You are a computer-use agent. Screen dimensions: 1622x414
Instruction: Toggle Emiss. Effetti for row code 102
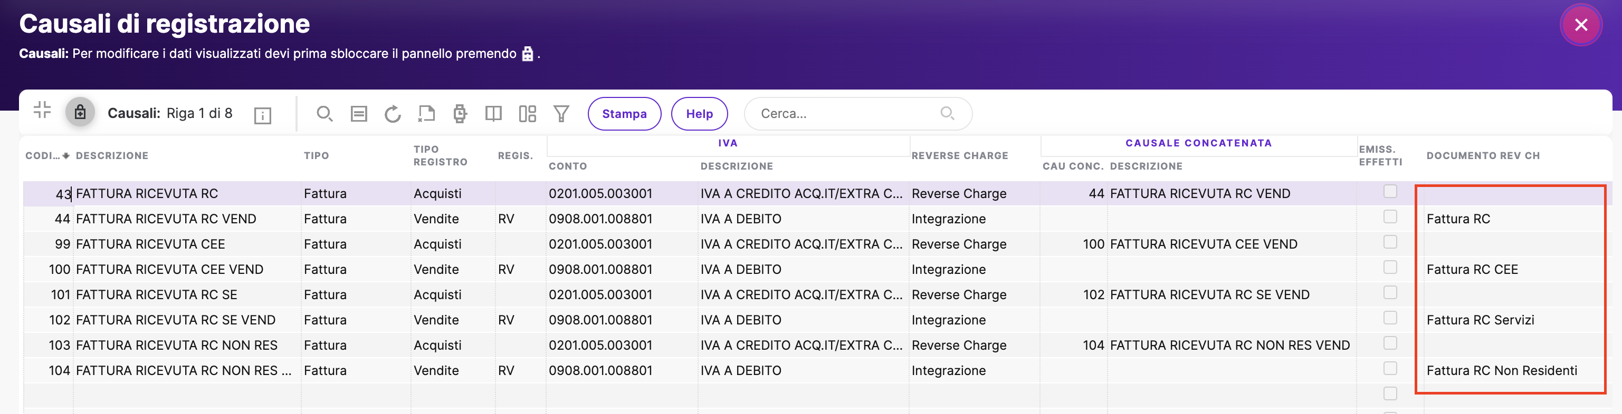click(x=1390, y=318)
